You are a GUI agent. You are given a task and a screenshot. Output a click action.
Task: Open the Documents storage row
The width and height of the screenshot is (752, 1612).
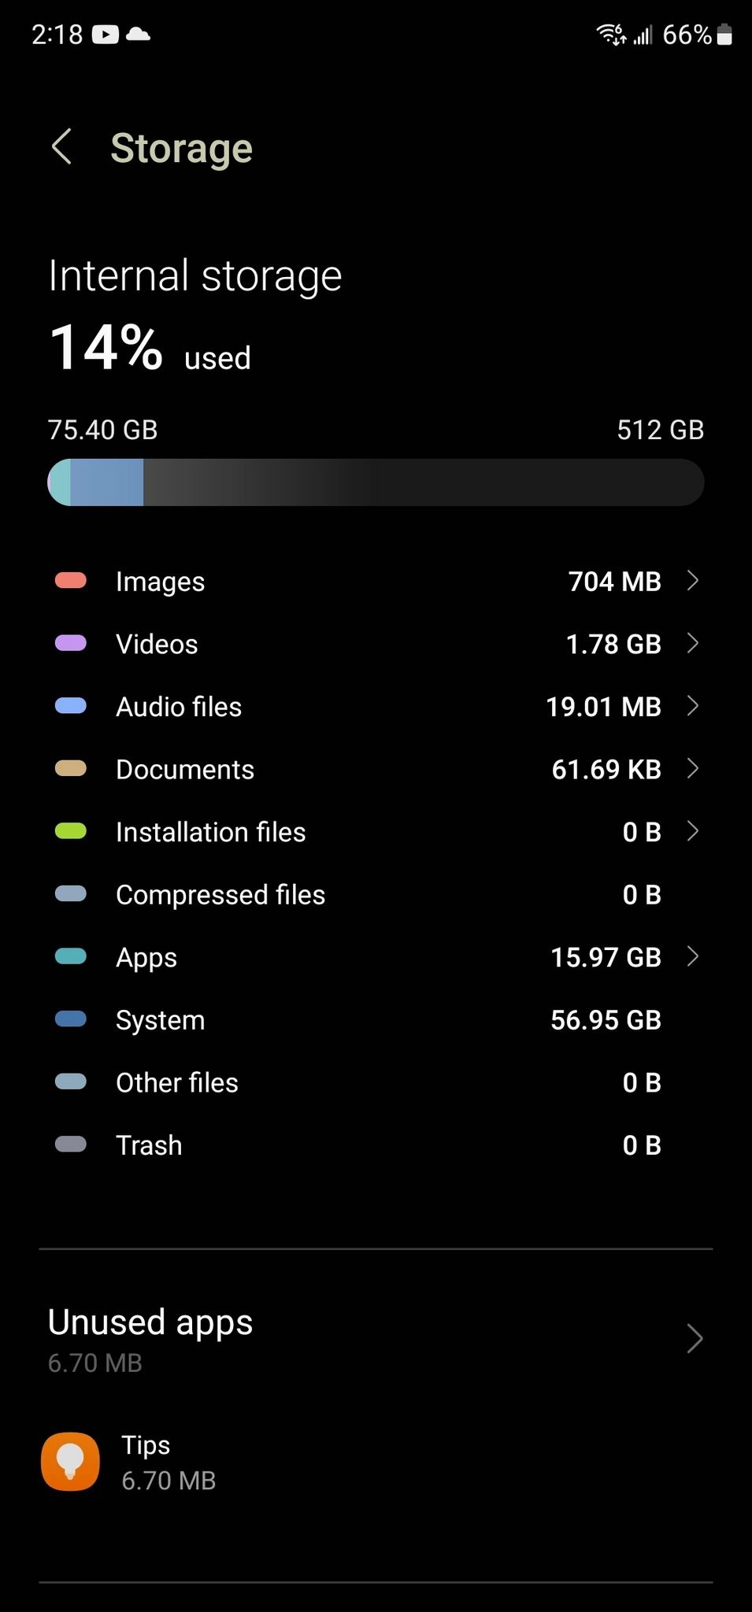pos(376,769)
